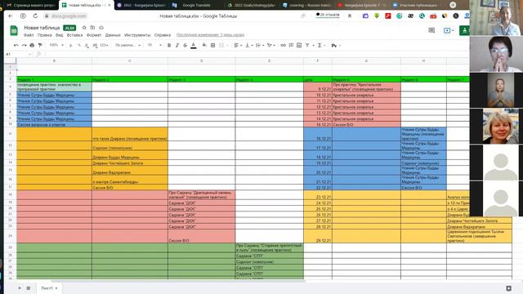Click the green Share button
This screenshot has height=294, width=523.
click(464, 30)
